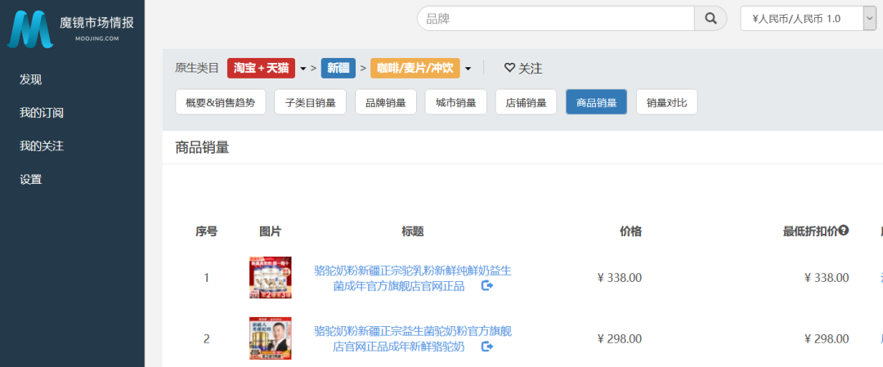Select the 商品销量 tab
883x367 pixels.
[x=596, y=102]
